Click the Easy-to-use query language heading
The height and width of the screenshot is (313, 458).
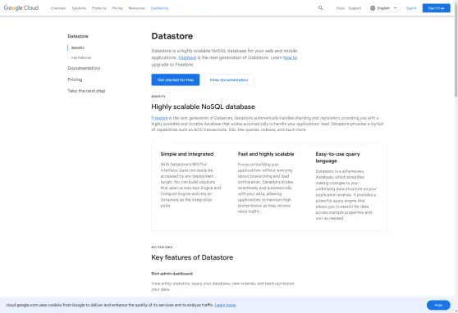click(x=337, y=157)
